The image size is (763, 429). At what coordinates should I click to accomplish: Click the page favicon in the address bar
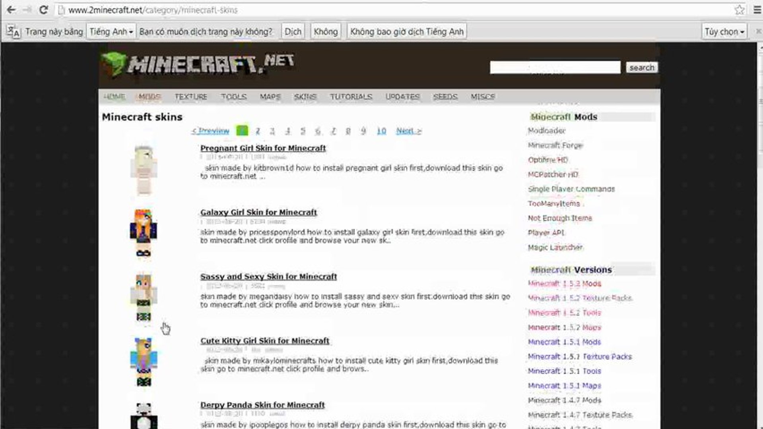(60, 10)
